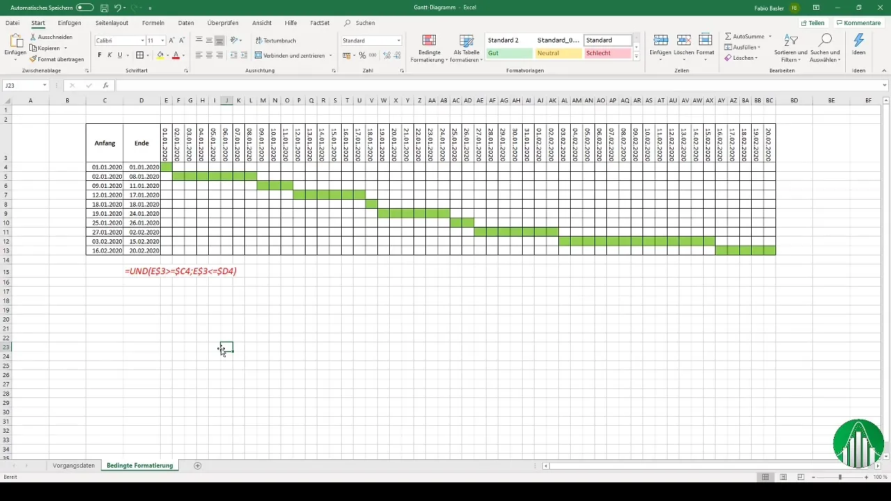
Task: Click the increase indent icon
Action: pyautogui.click(x=244, y=55)
